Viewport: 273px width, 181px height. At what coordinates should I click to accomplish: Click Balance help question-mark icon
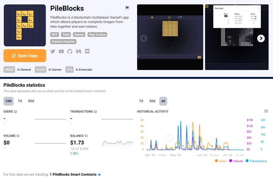pyautogui.click(x=86, y=136)
